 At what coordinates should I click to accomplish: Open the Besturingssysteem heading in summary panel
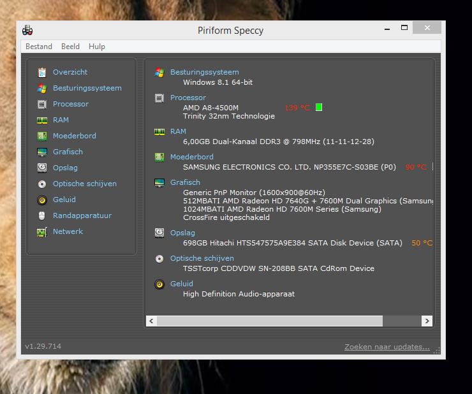(x=204, y=72)
